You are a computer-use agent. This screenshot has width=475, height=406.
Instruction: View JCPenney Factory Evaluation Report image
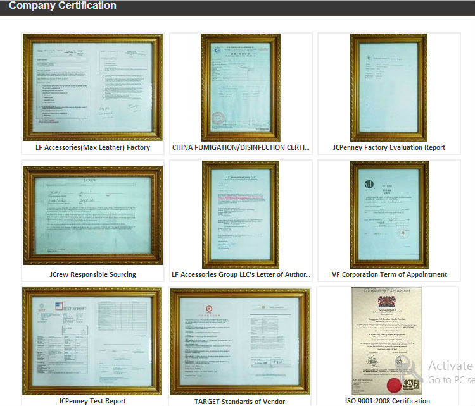pyautogui.click(x=389, y=87)
